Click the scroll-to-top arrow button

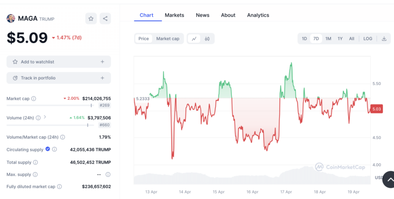point(389,180)
